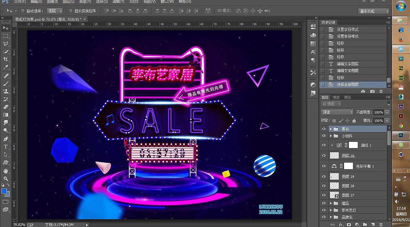The image size is (410, 227).
Task: Hide the 署名 layer group
Action: (x=324, y=129)
